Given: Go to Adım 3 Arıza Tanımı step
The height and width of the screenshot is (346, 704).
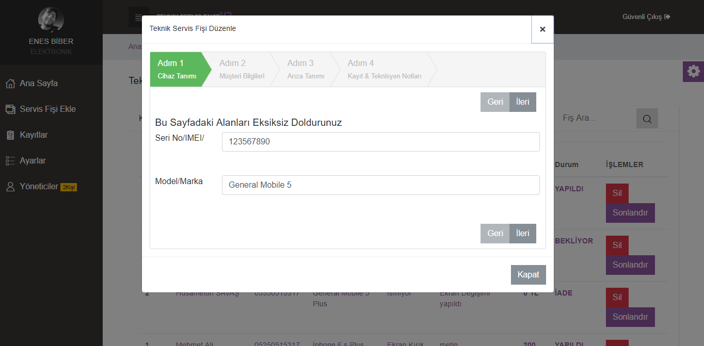Looking at the screenshot, I should [x=306, y=69].
